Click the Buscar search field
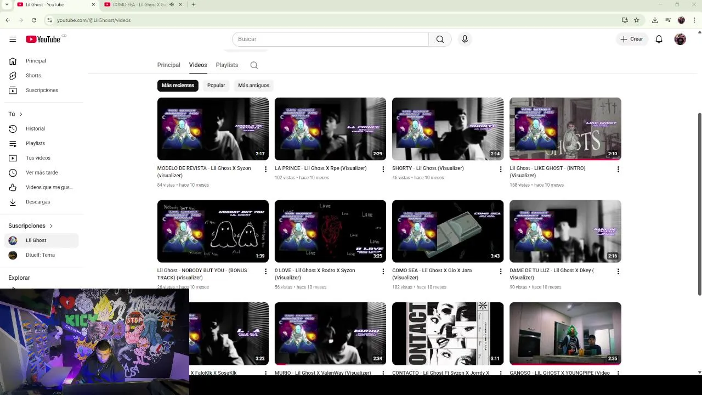 pyautogui.click(x=331, y=39)
